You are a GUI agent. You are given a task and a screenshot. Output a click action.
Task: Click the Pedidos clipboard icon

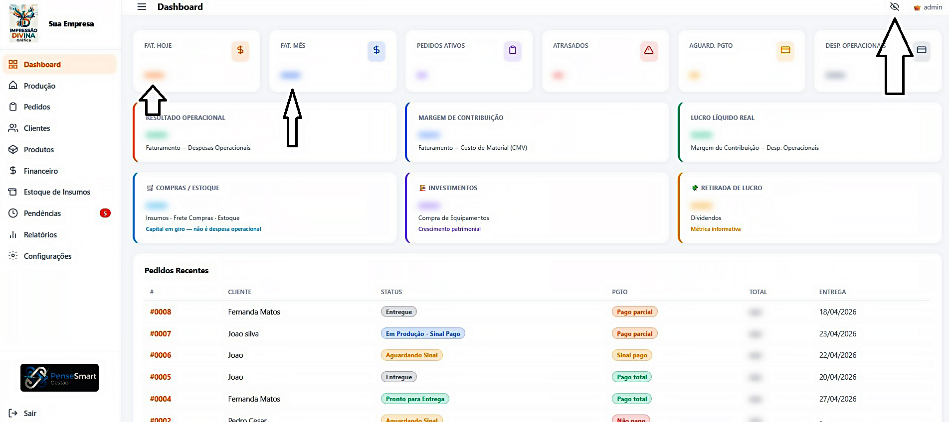[x=13, y=106]
